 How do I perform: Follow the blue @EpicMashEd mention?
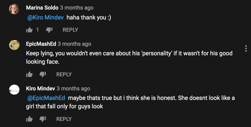(x=46, y=98)
